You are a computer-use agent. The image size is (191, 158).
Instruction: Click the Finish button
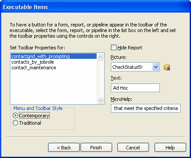coord(96,148)
